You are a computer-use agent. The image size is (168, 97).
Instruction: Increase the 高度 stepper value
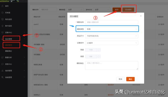99,56
